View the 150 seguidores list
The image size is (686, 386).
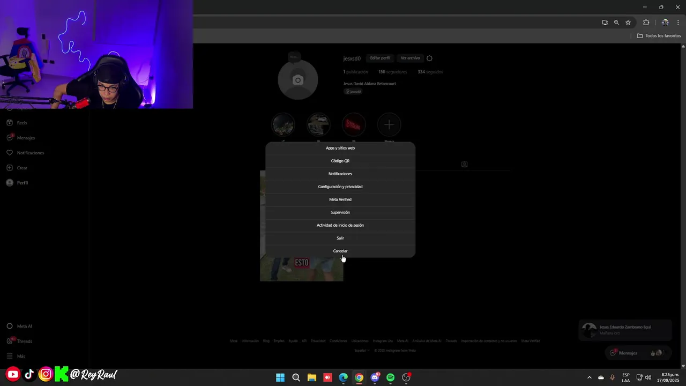click(x=392, y=72)
